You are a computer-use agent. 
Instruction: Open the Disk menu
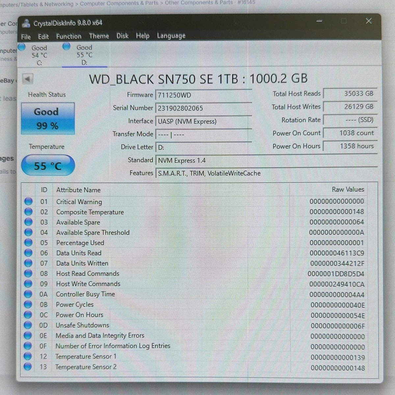pos(122,36)
